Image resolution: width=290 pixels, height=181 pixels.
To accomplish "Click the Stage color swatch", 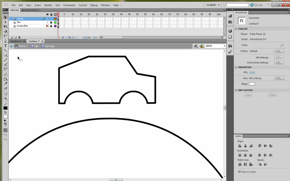I will [252, 84].
